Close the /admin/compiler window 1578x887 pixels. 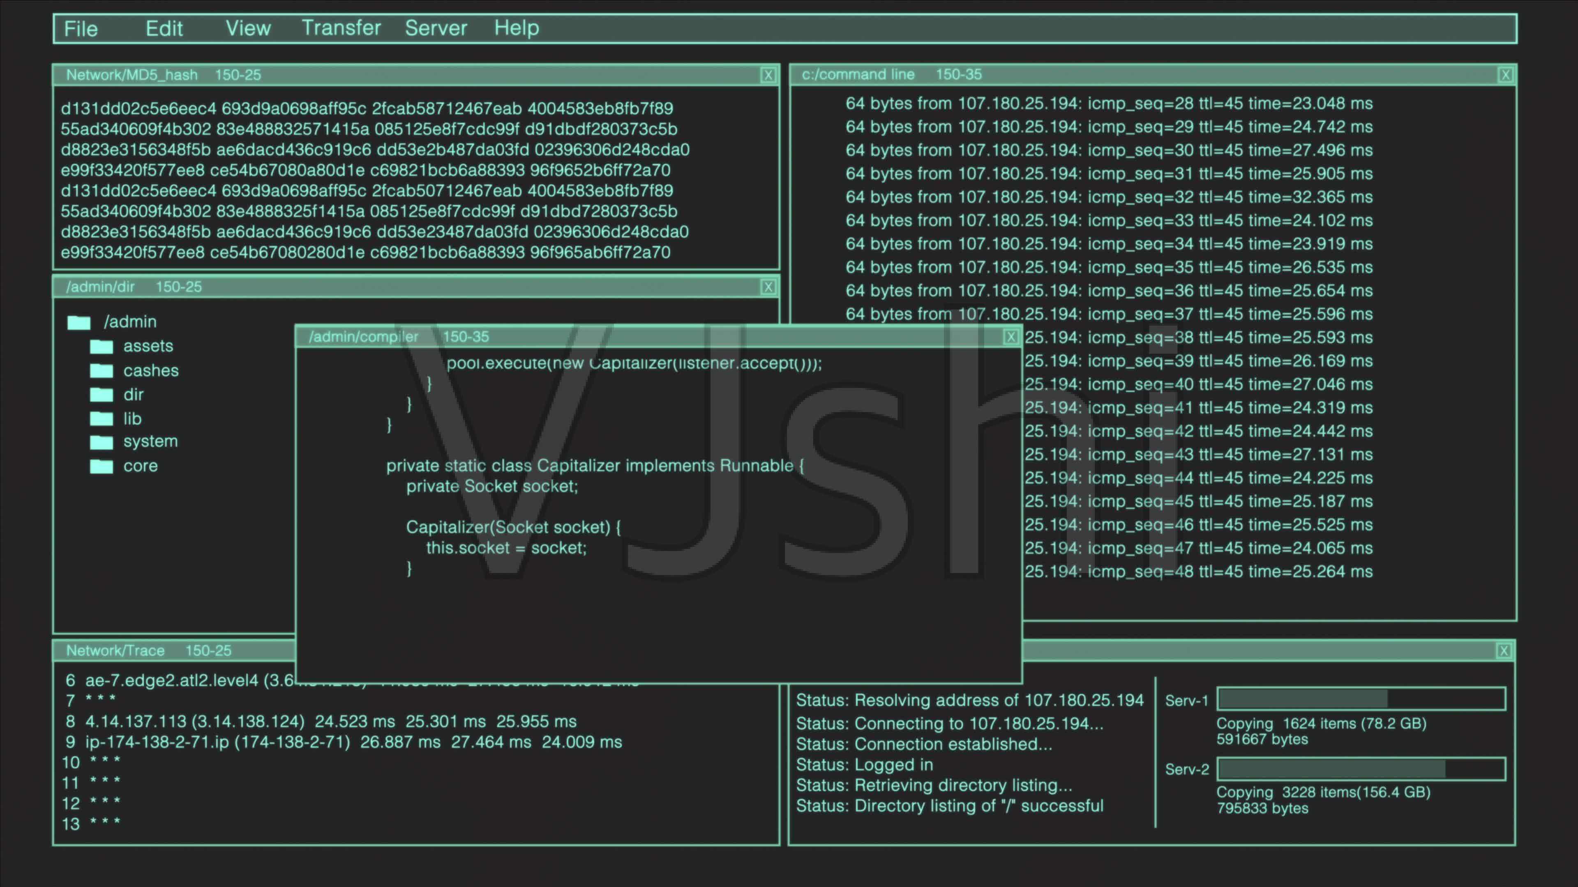pos(1011,337)
